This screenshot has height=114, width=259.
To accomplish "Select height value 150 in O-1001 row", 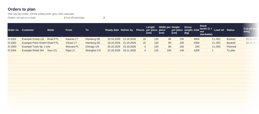I will click(x=182, y=39).
